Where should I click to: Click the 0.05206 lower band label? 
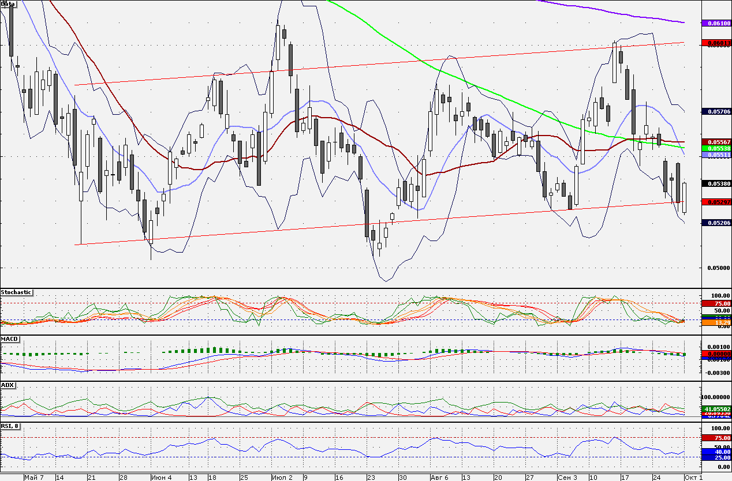pos(716,223)
